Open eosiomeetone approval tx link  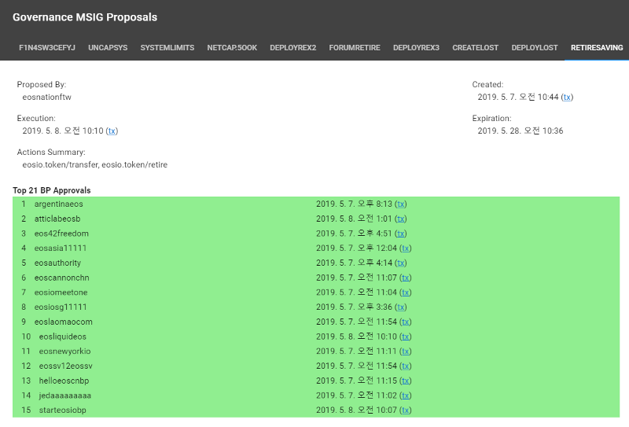coord(405,293)
